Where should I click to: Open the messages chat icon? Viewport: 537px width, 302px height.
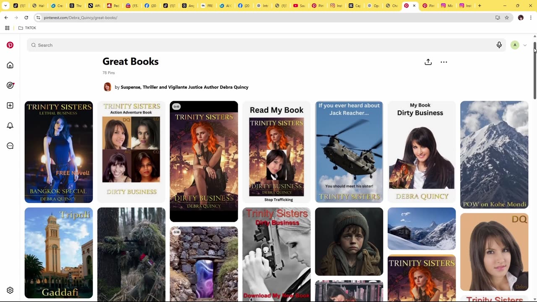(x=10, y=146)
